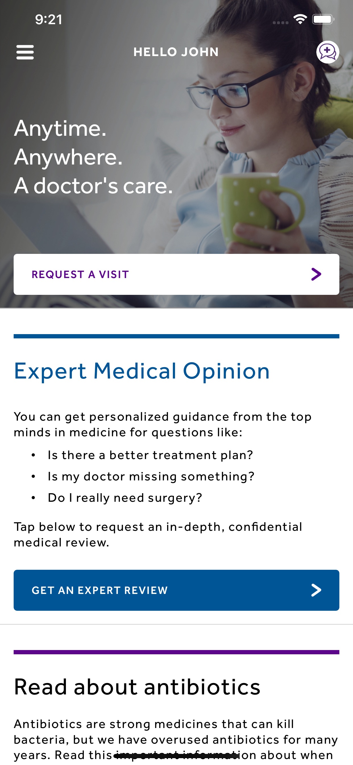Tap the 'Is there a better treatment plan?' bullet
The height and width of the screenshot is (765, 353).
150,455
